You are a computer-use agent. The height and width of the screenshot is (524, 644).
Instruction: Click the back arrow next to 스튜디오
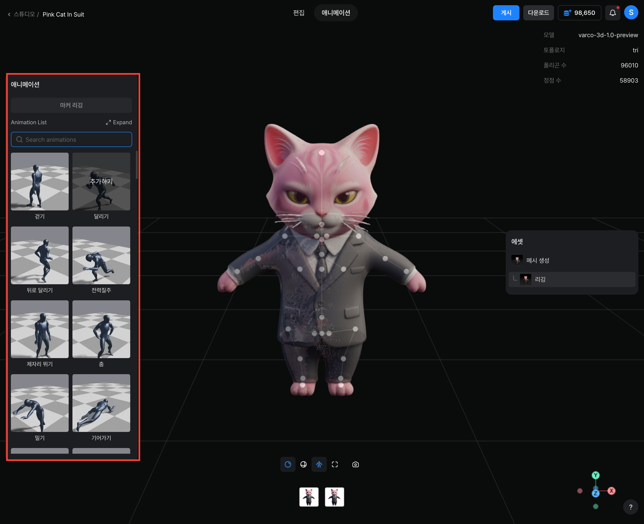click(9, 14)
